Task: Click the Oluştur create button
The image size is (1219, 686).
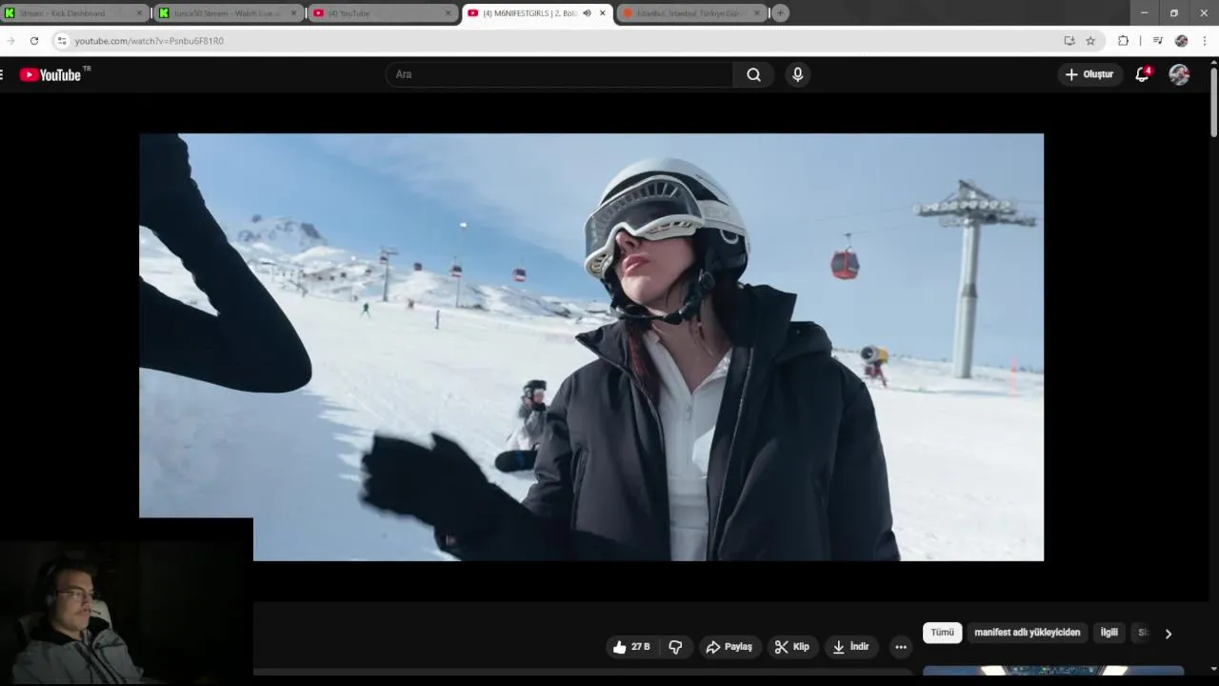Action: click(x=1089, y=74)
